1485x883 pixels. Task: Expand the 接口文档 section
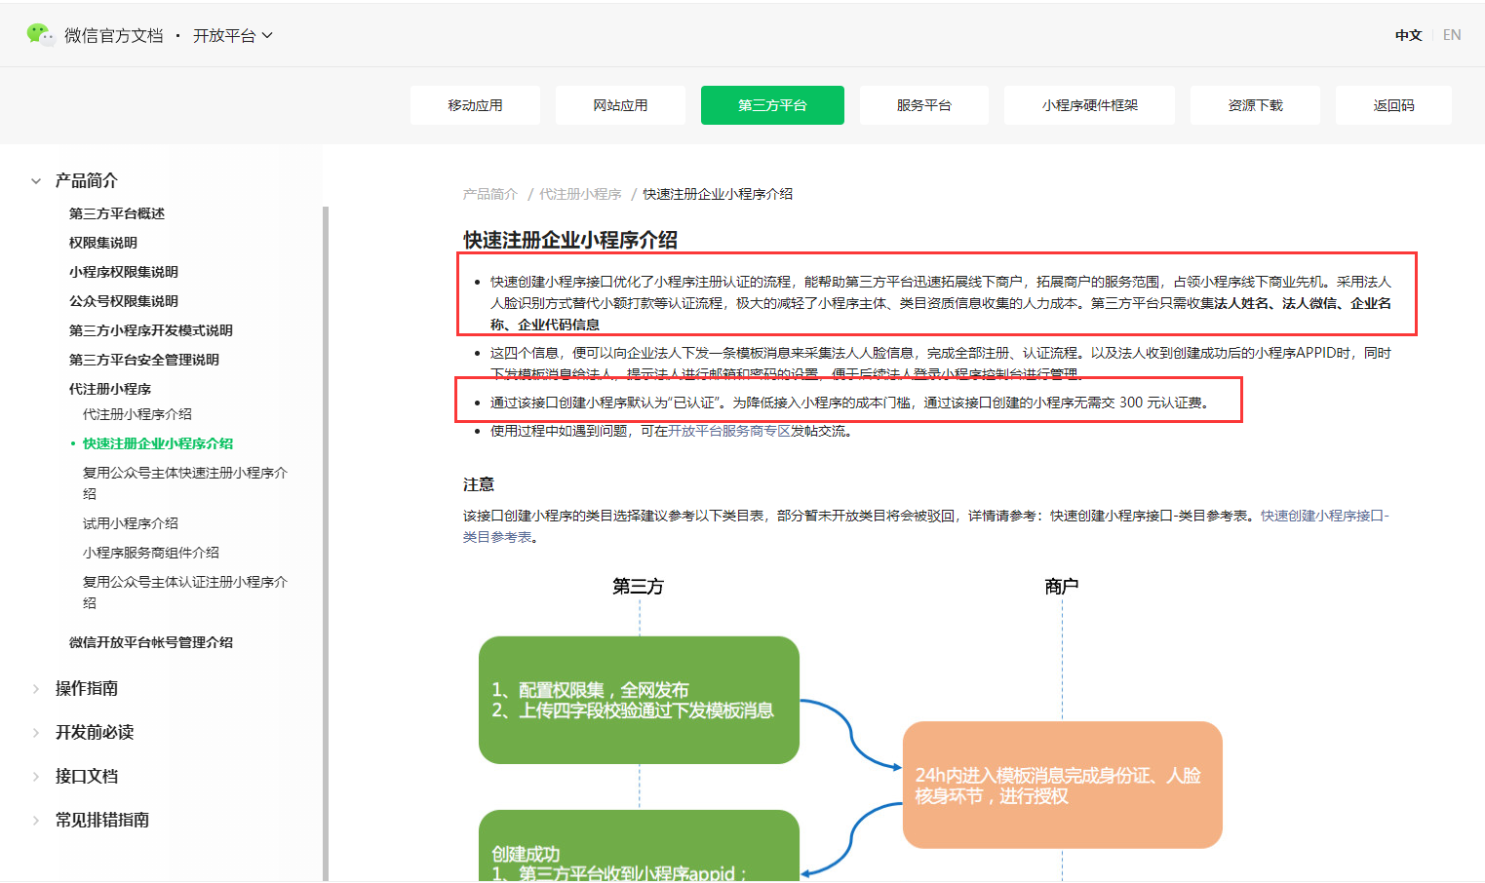86,776
